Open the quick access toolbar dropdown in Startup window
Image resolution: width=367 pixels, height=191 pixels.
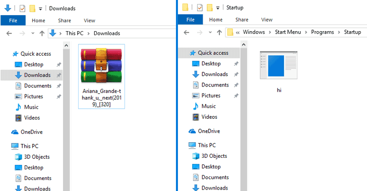(x=218, y=8)
